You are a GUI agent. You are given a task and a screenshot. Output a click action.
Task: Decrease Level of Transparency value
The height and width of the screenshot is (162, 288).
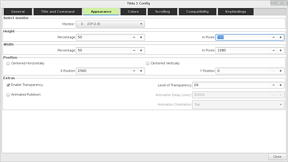(x=273, y=85)
